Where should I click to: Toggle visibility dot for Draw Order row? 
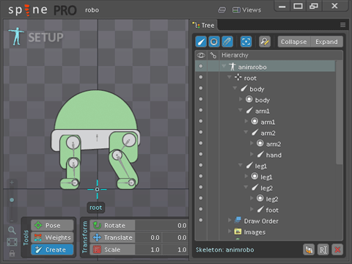point(201,220)
